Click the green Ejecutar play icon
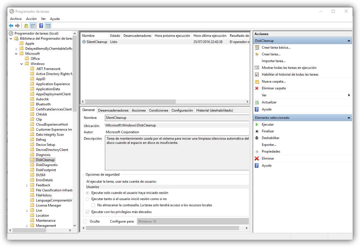The image size is (360, 247). pyautogui.click(x=257, y=124)
